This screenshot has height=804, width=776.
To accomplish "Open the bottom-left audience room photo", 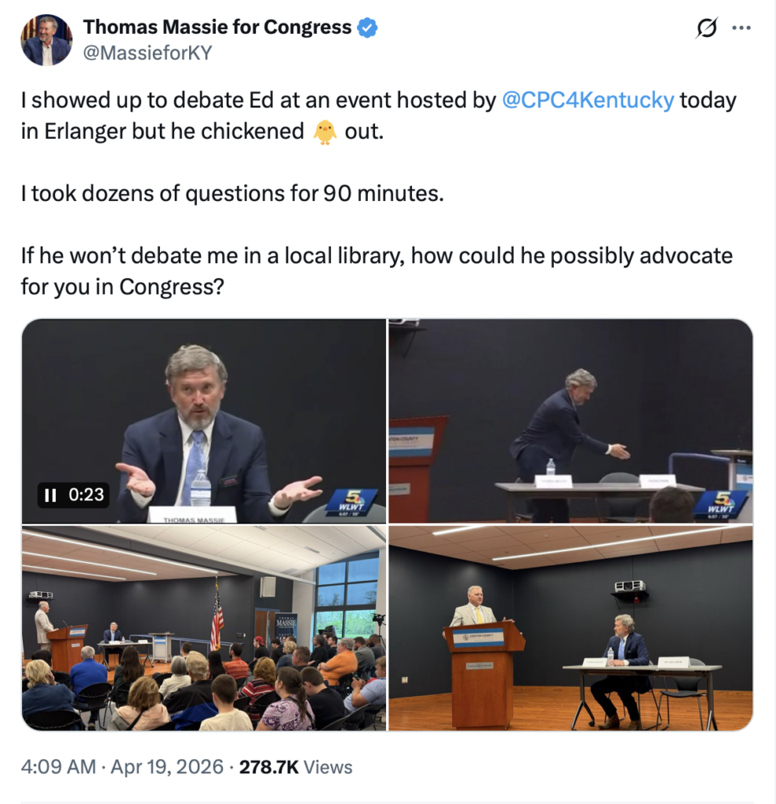I will 203,628.
